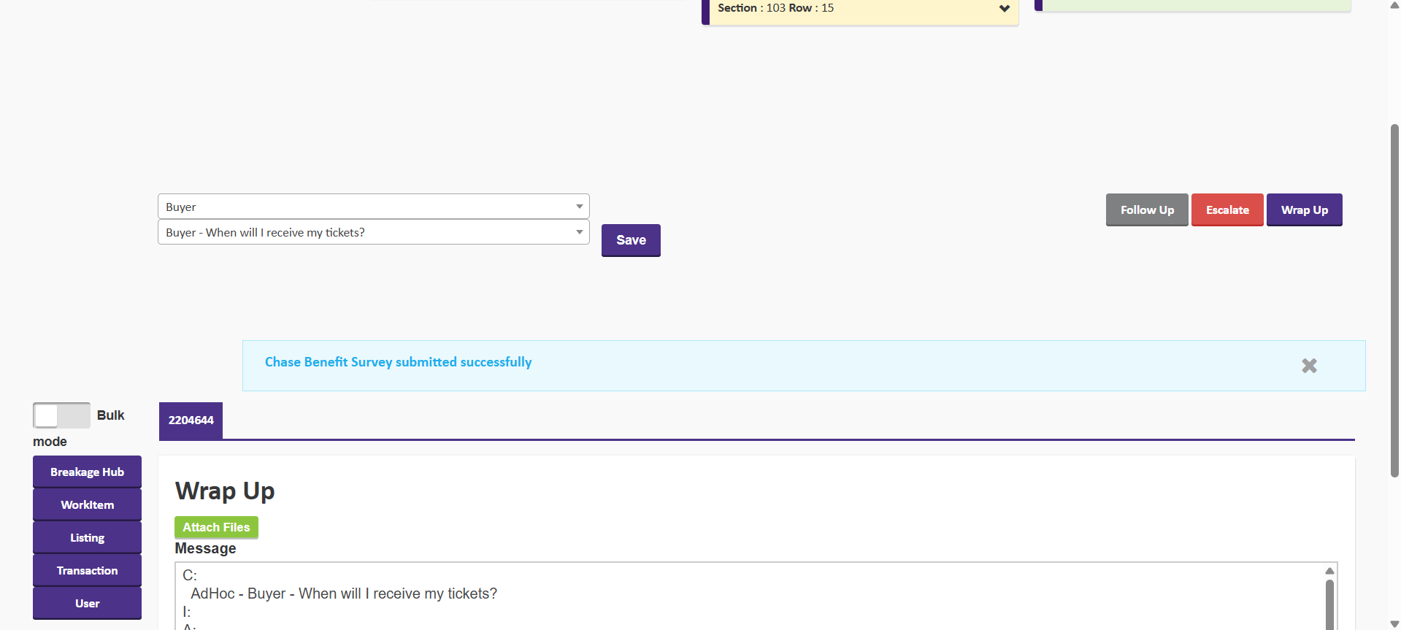Click the page scroll down arrow
Screen dimensions: 1401x630
1394,624
